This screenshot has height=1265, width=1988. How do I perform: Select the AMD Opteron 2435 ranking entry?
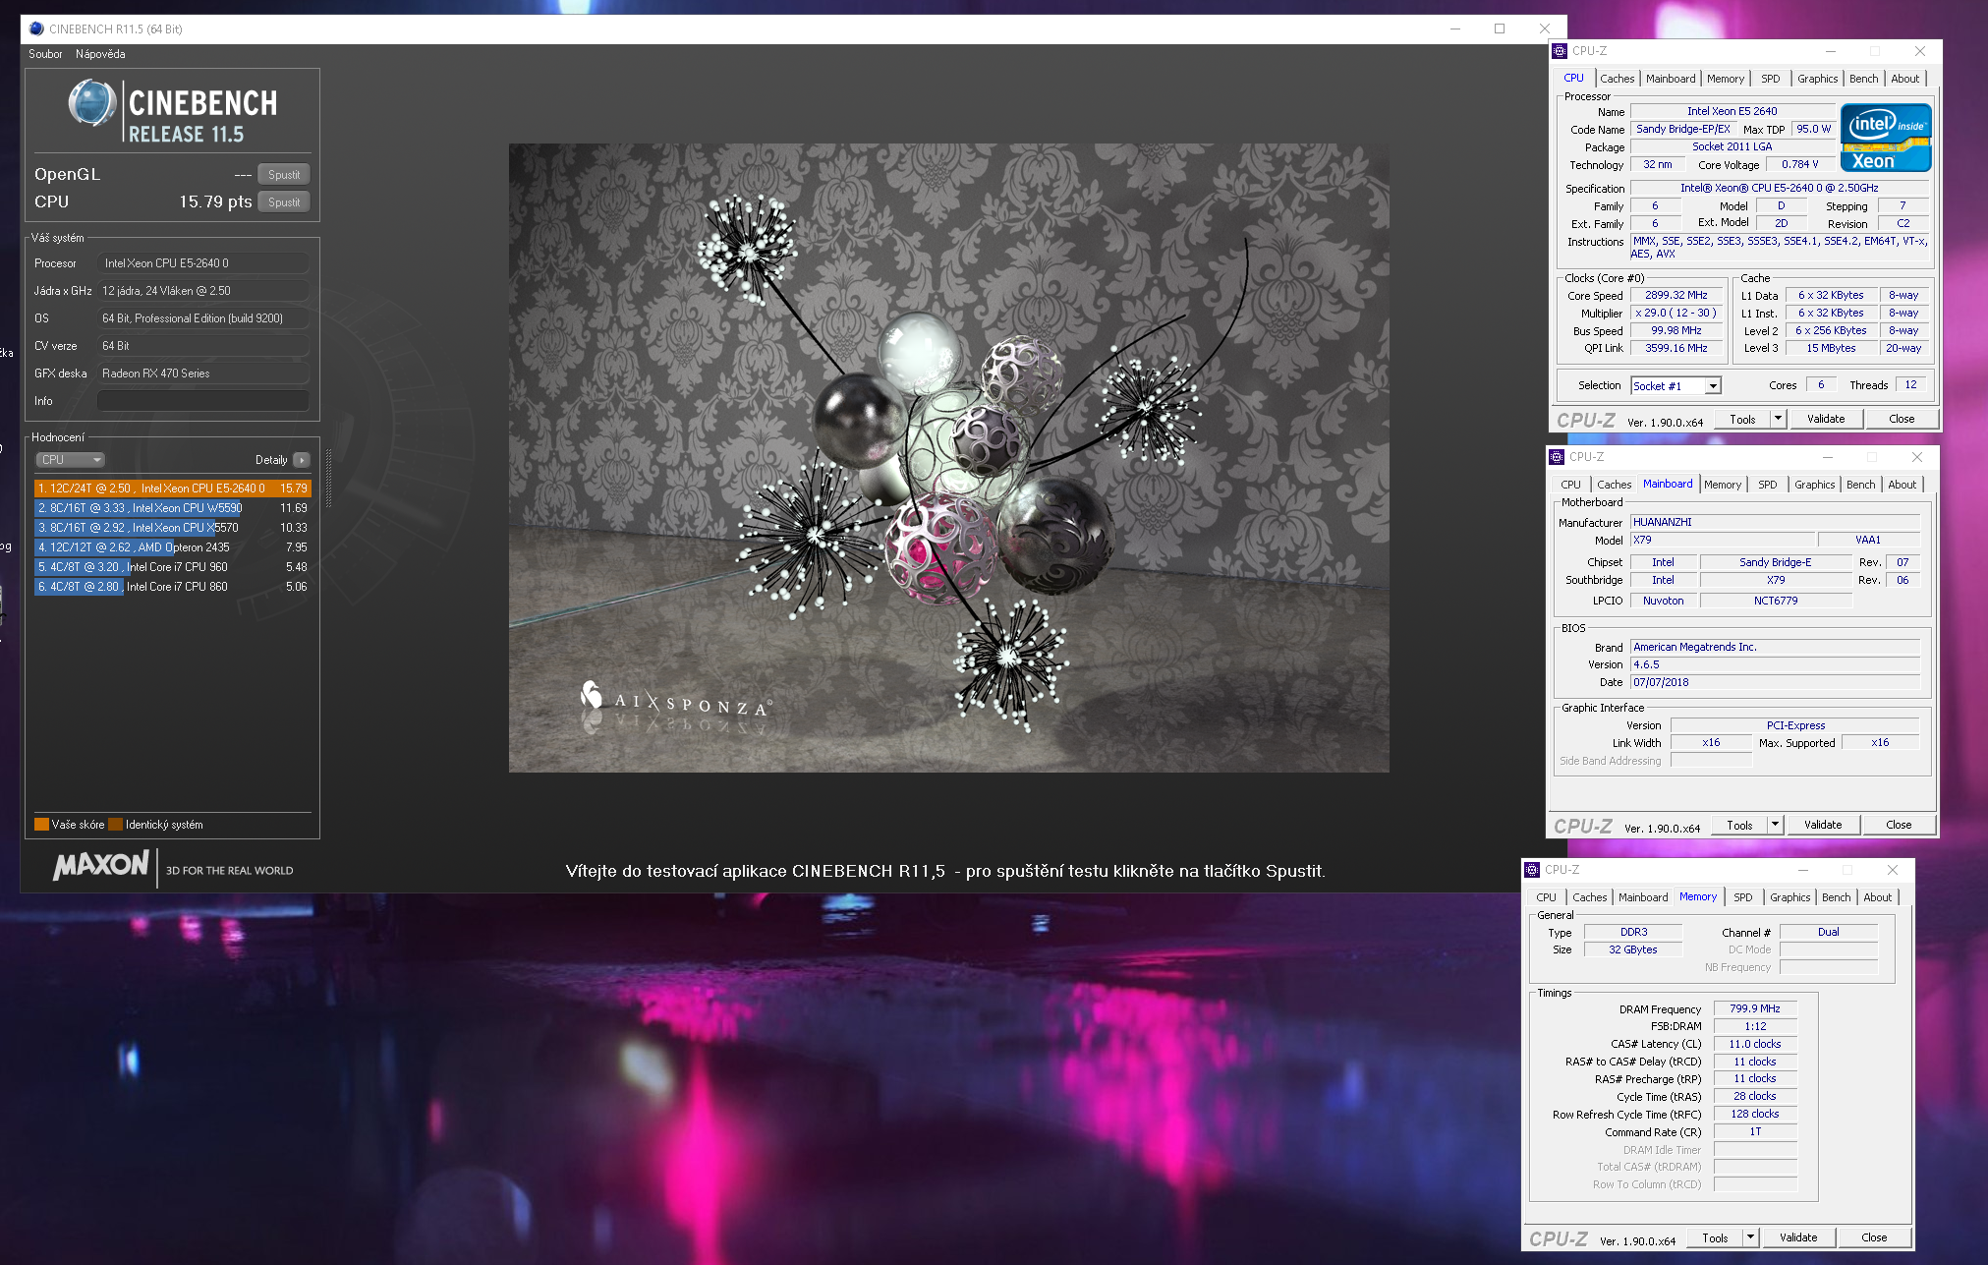(x=173, y=547)
